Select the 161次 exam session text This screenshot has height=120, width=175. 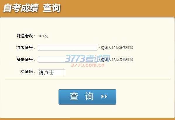[x=43, y=36]
